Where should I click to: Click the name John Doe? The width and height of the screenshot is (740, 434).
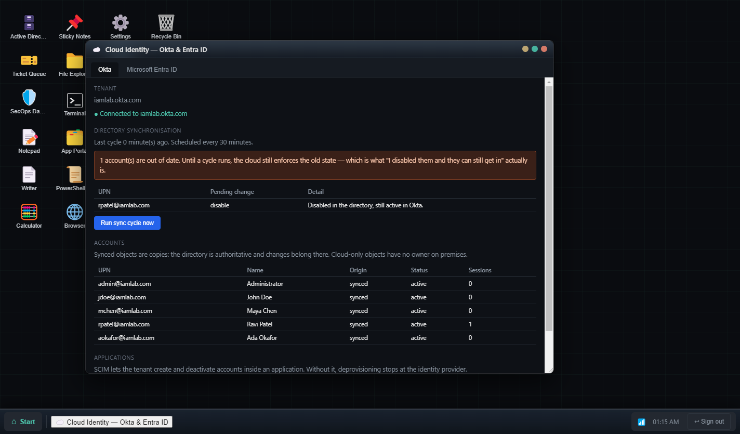(259, 297)
